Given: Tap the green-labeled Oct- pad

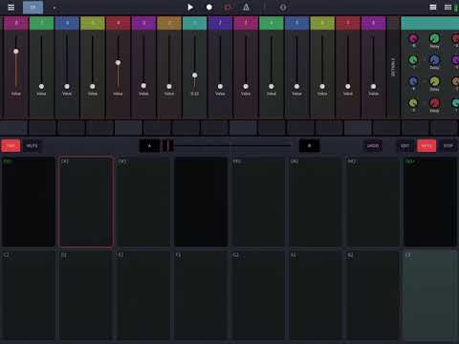Looking at the screenshot, I should pyautogui.click(x=29, y=202).
